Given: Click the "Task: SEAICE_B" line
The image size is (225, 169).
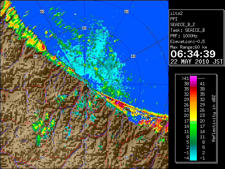Looking at the screenshot, I should (187, 30).
